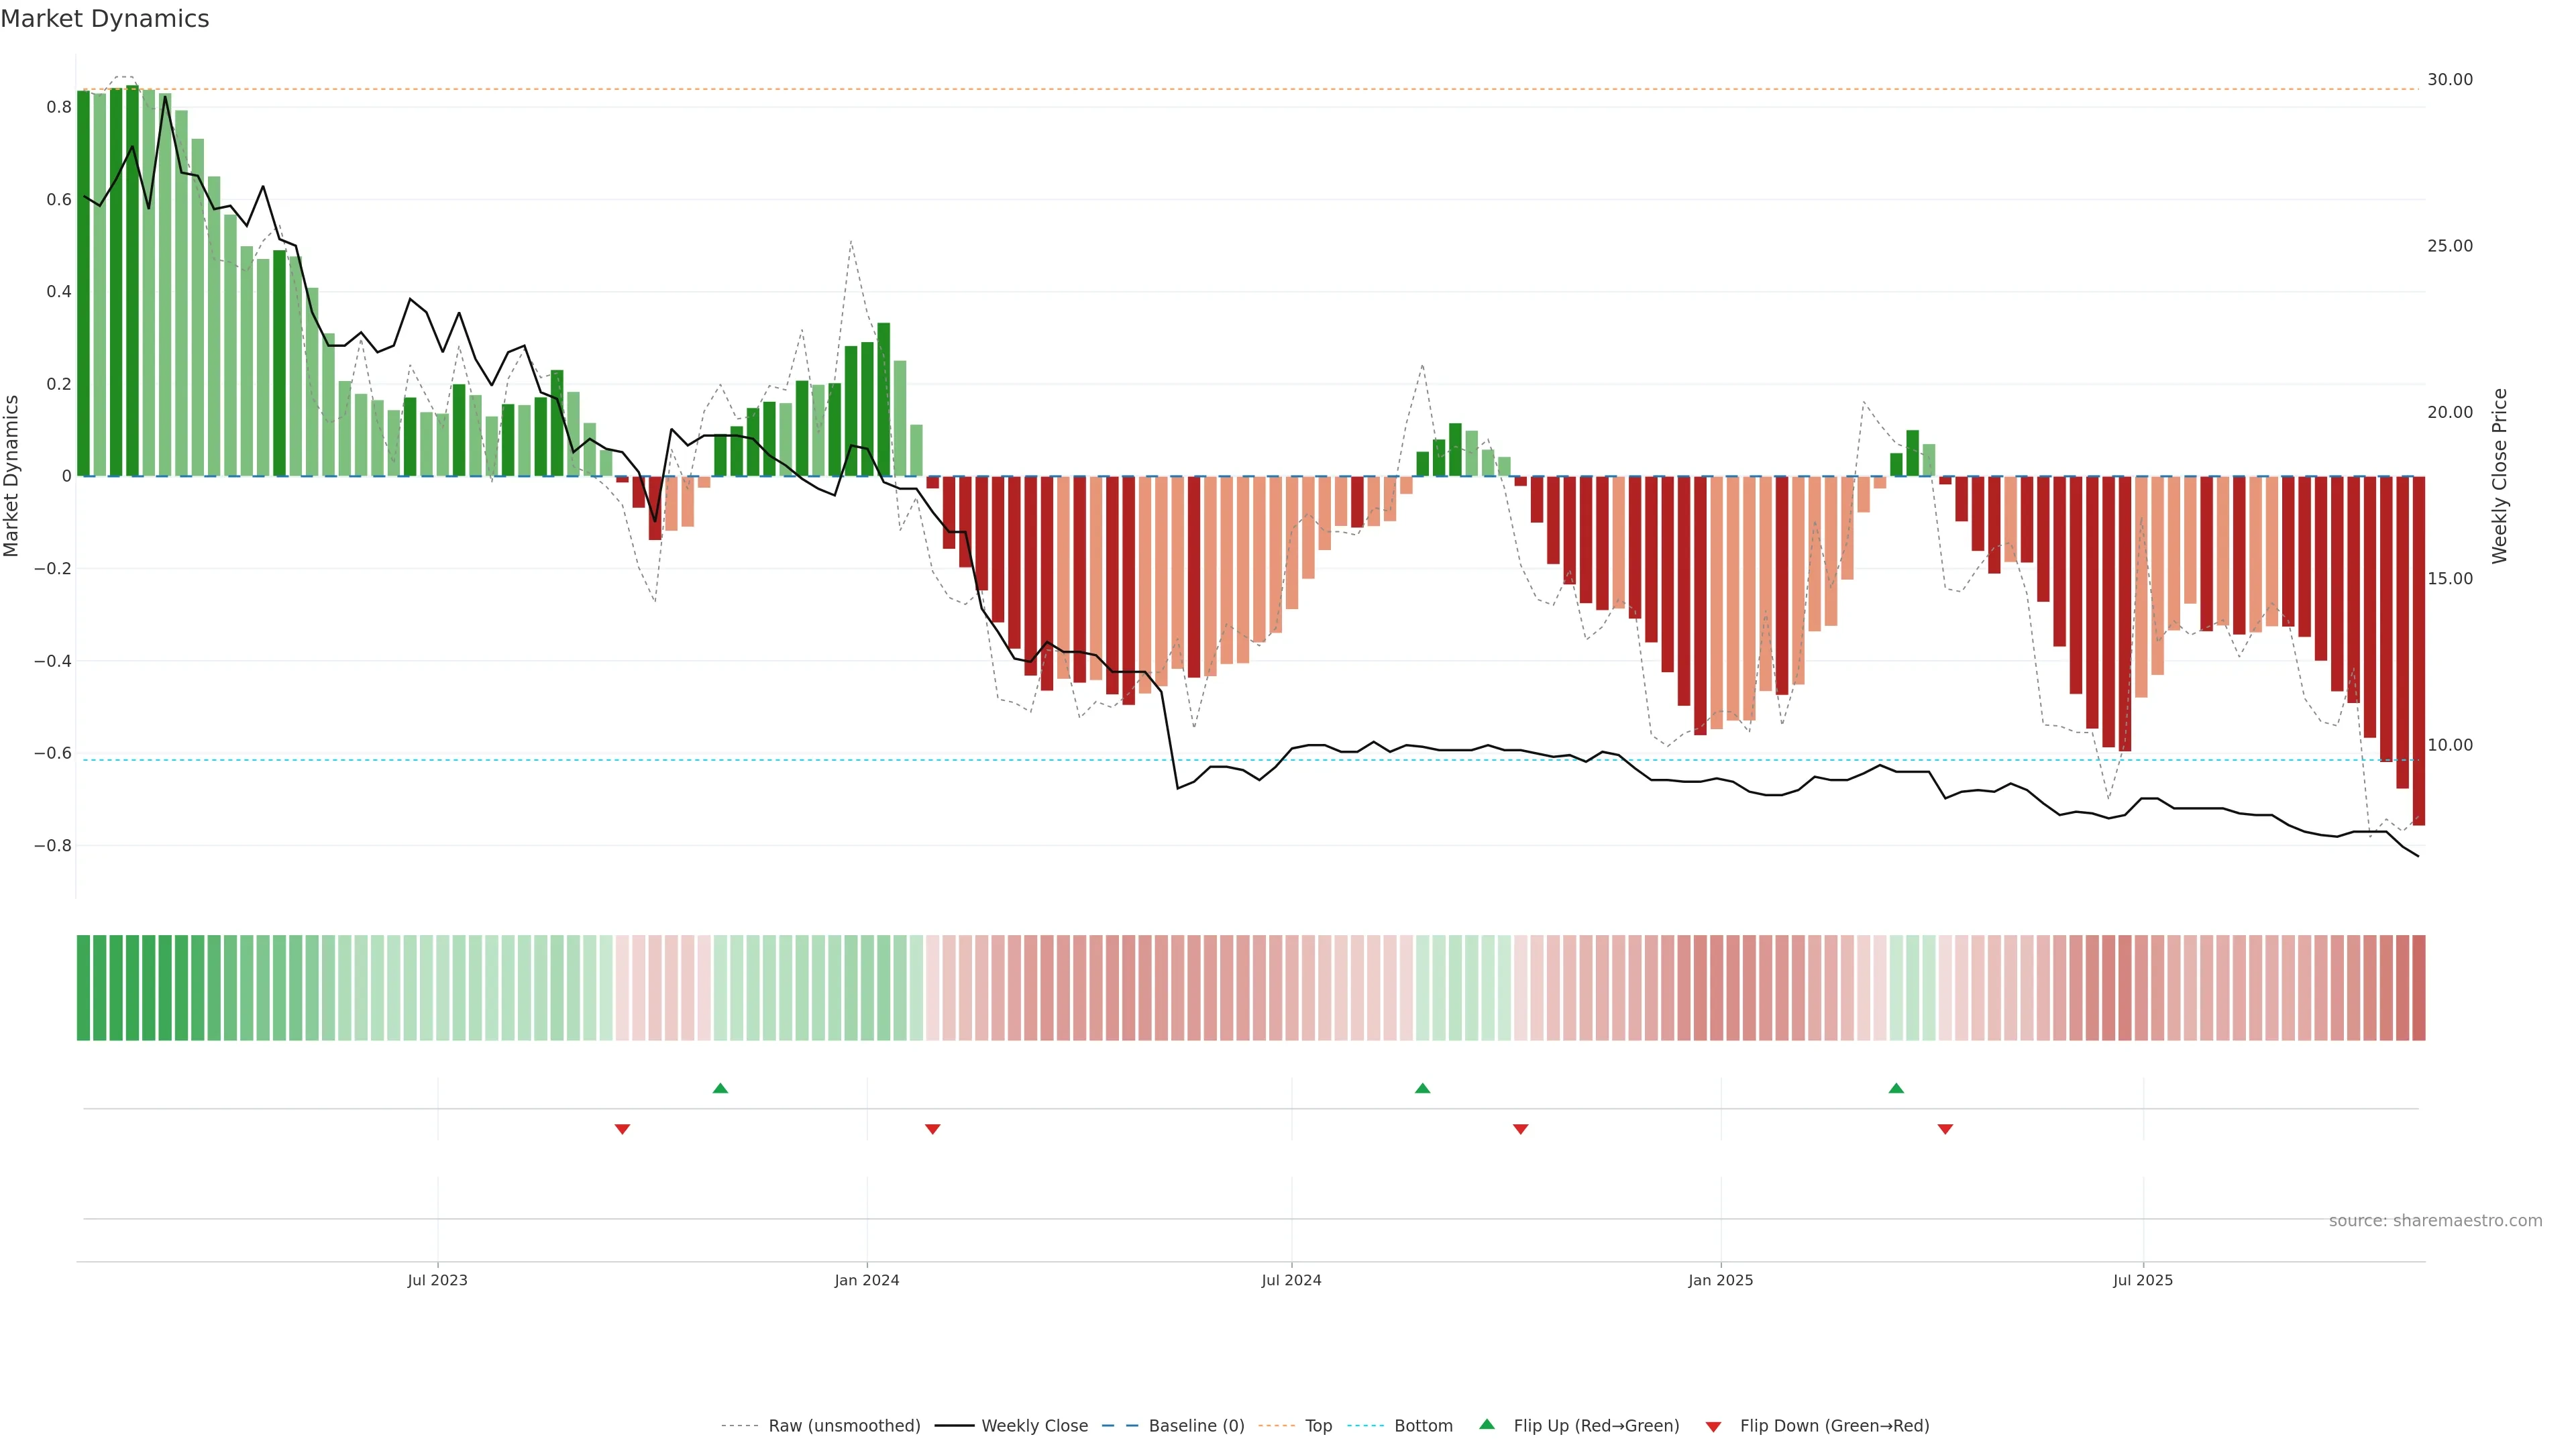Click the green flip-up marker after Jul 2024
Screen dimensions: 2576x1449
1422,1088
